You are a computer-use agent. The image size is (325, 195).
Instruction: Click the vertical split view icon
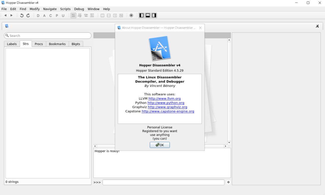(x=103, y=16)
